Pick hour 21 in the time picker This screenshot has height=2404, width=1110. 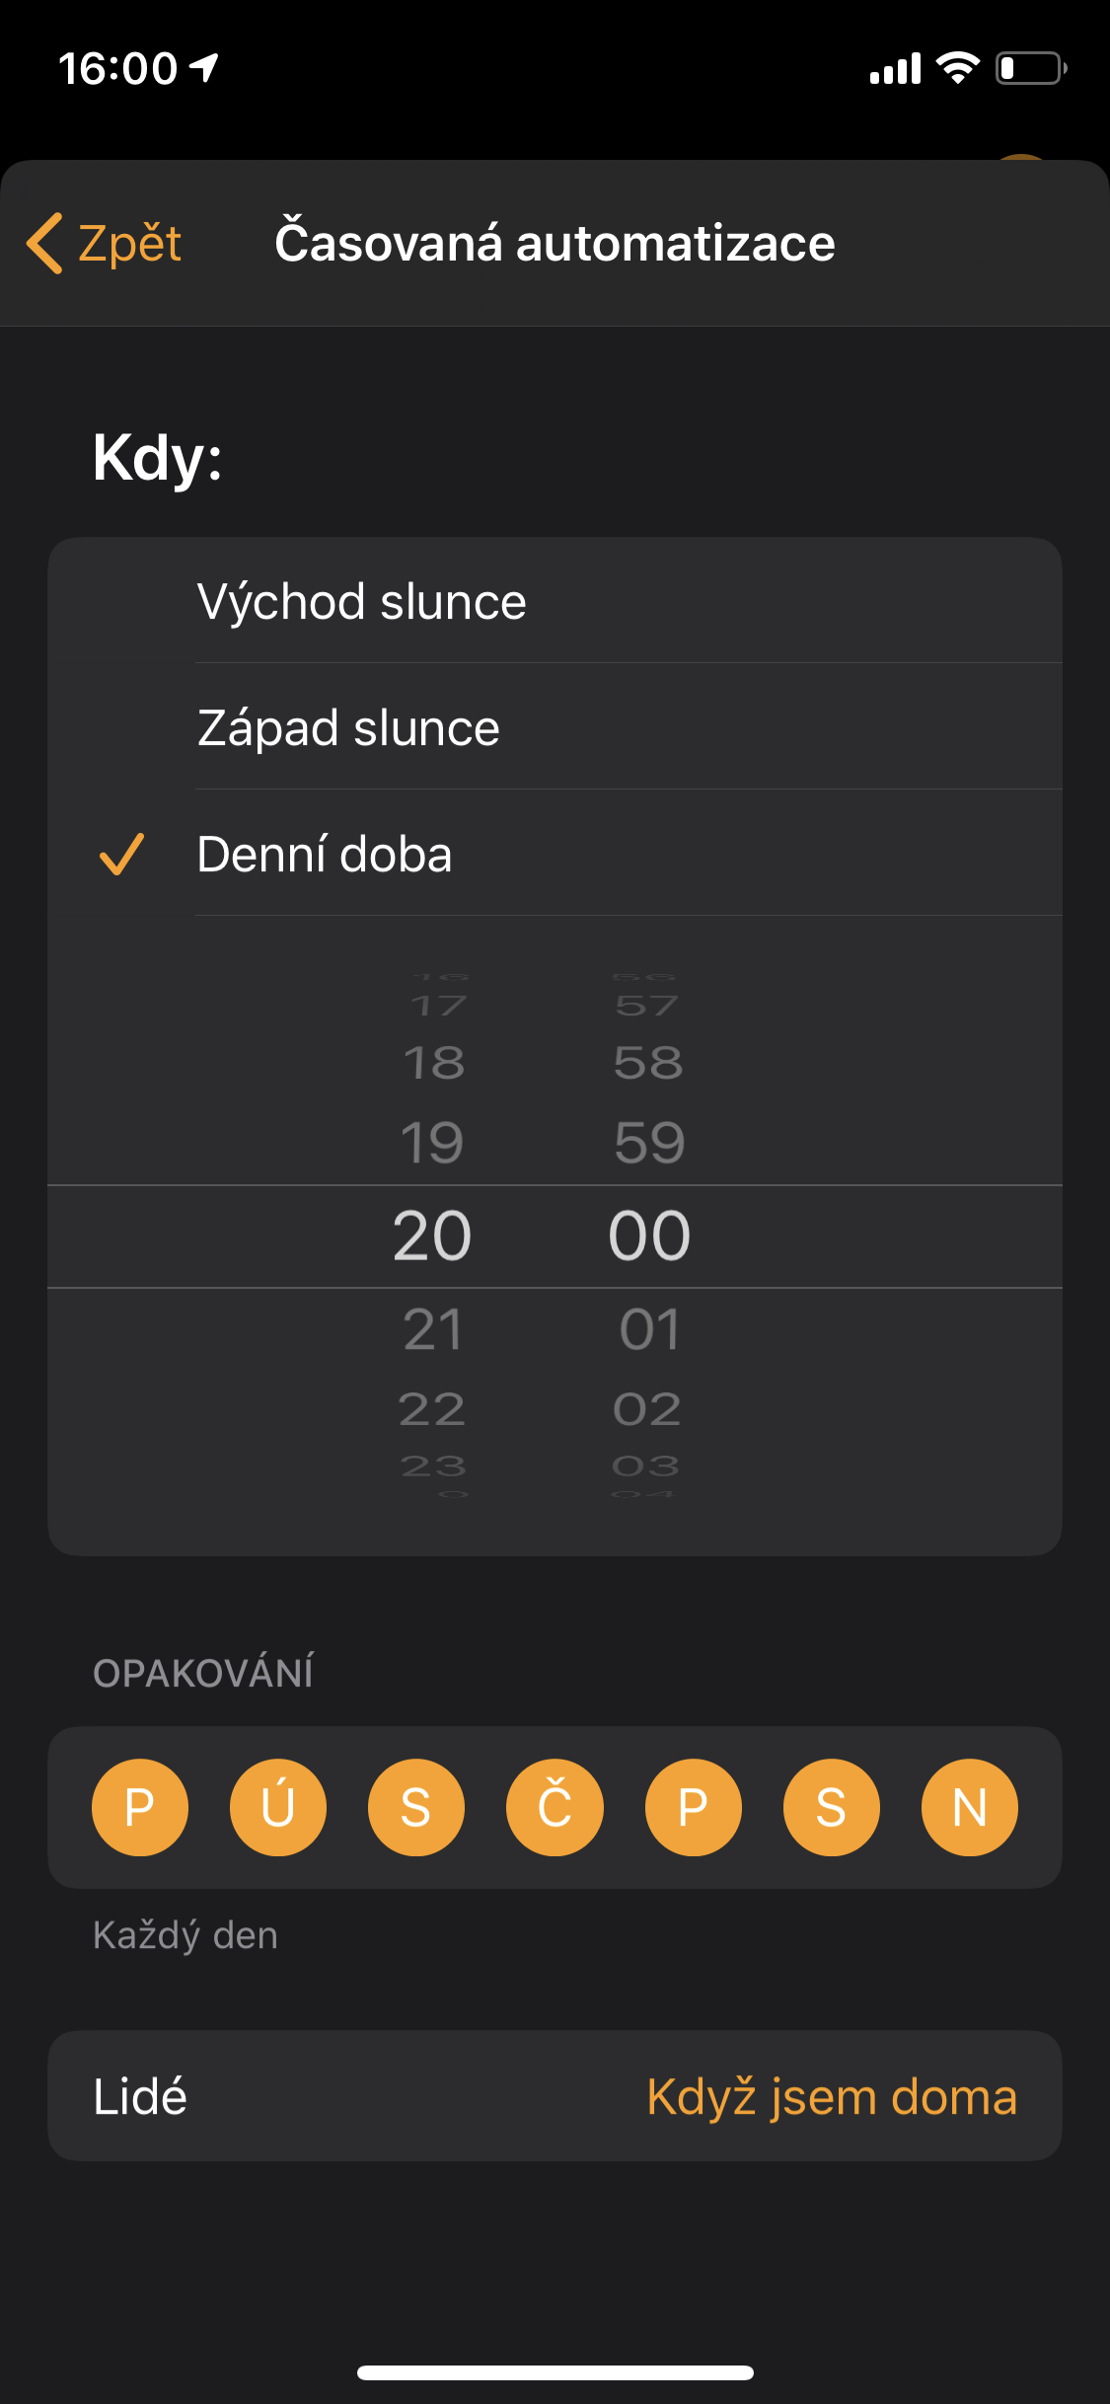(432, 1329)
